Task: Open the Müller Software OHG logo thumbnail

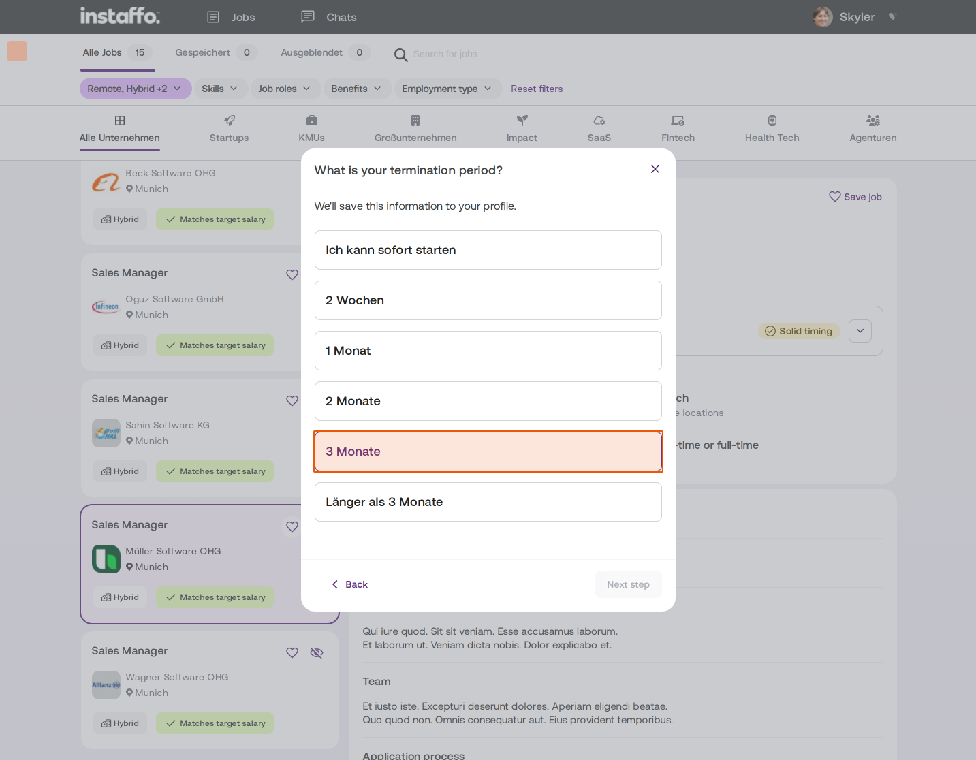Action: (x=106, y=559)
